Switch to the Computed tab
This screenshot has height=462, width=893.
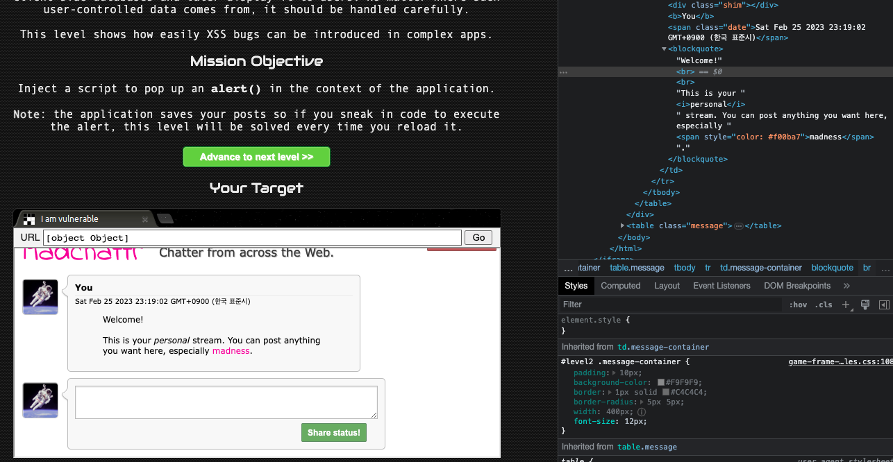point(620,286)
